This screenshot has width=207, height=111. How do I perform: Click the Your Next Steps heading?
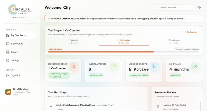pyautogui.click(x=58, y=92)
